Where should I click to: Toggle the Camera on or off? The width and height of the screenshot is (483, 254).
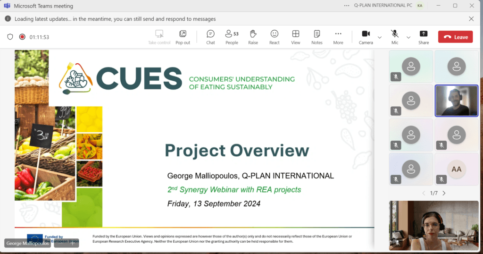pyautogui.click(x=366, y=37)
